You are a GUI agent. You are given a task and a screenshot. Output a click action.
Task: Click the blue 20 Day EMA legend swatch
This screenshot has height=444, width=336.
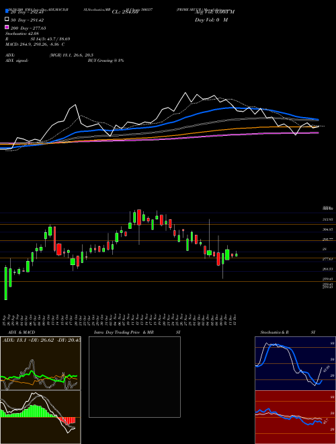point(7,11)
